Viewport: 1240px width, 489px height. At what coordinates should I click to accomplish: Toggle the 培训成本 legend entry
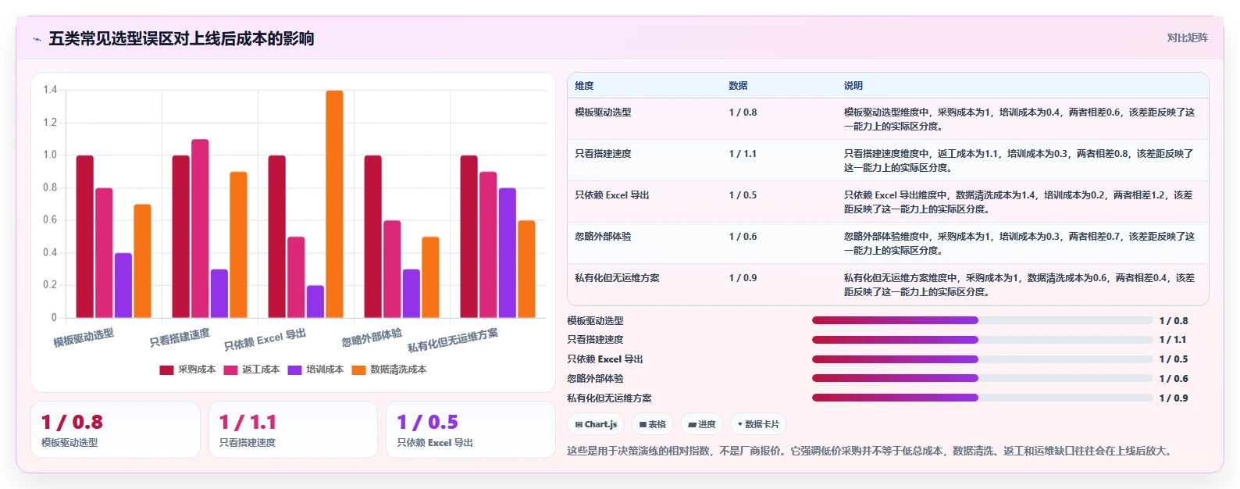pyautogui.click(x=315, y=369)
